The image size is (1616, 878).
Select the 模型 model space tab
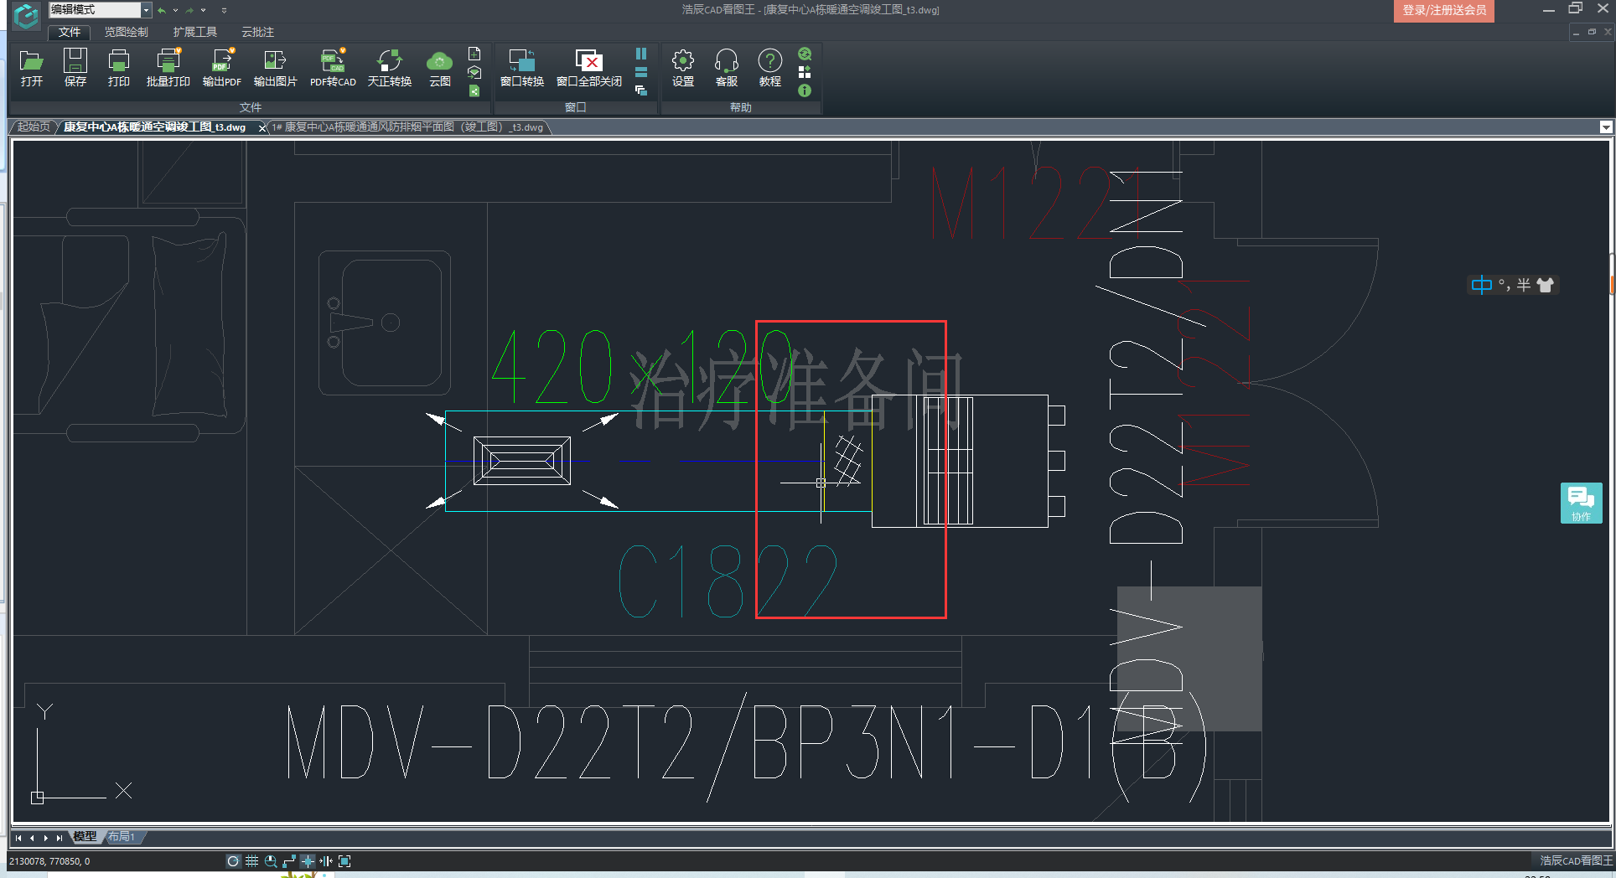click(x=85, y=837)
